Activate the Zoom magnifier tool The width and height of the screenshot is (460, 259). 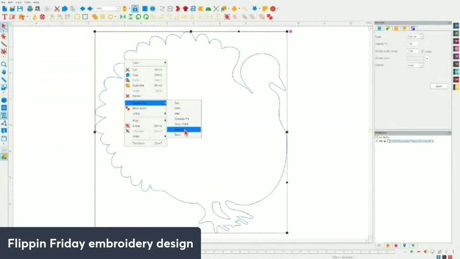[4, 64]
